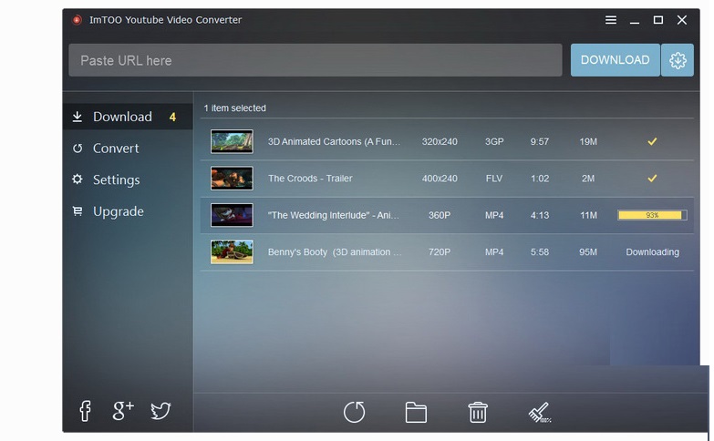The image size is (714, 441).
Task: Click the 720P resolution value
Action: pos(440,252)
